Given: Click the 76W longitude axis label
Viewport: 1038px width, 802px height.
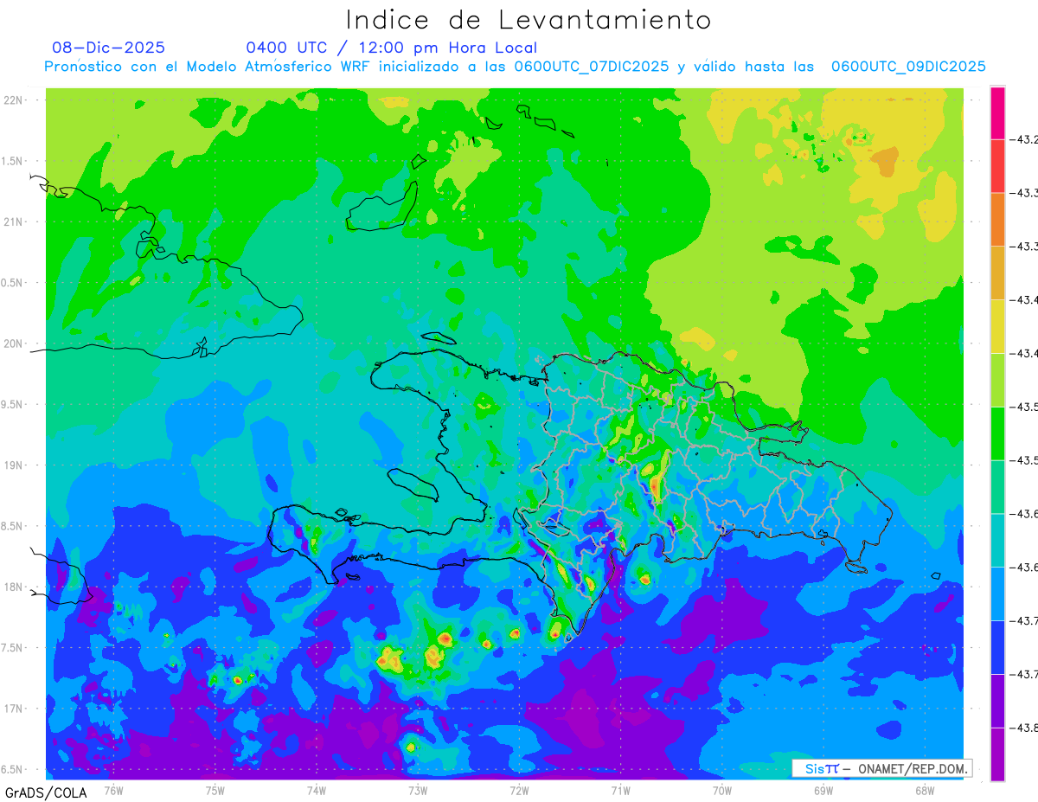Looking at the screenshot, I should coord(113,790).
